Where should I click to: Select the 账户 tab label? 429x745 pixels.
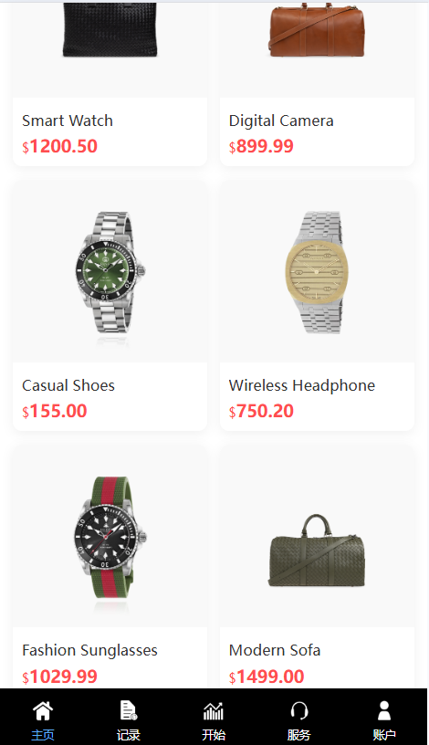coord(384,735)
